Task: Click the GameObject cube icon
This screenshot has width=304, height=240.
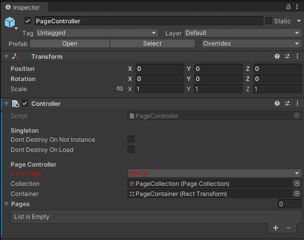Action: 10,22
